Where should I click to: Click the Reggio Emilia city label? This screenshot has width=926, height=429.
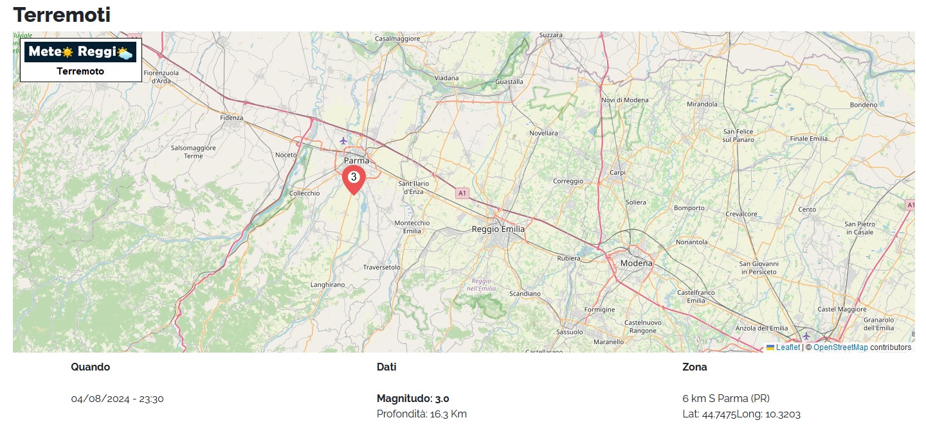(498, 229)
